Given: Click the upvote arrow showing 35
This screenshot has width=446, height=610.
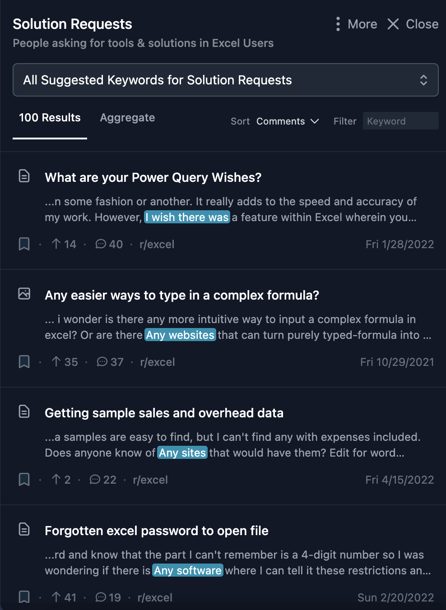Looking at the screenshot, I should (56, 362).
